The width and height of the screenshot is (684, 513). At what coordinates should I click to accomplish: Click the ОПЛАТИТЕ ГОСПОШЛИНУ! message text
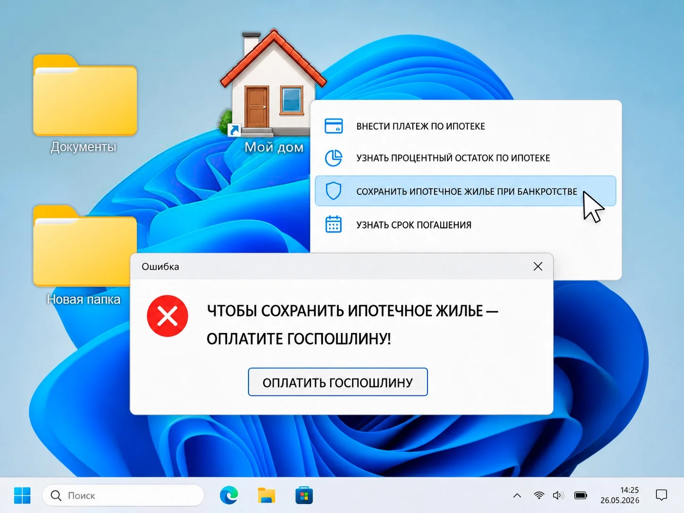tap(299, 339)
